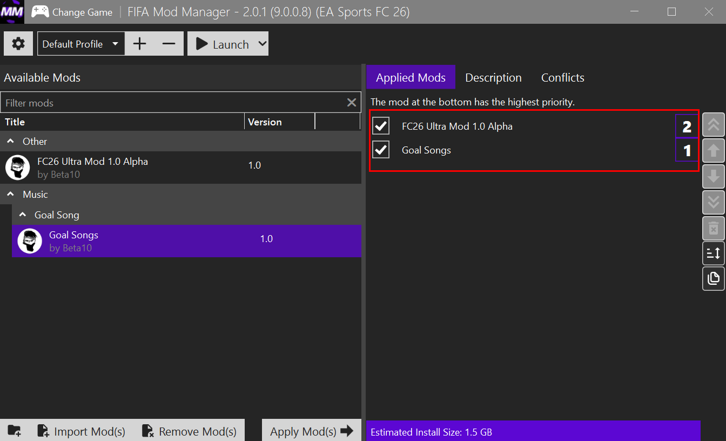Launch the game with the Launch button
726x441 pixels.
(222, 44)
